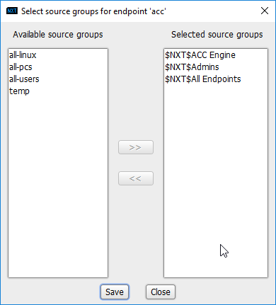This screenshot has width=276, height=305.
Task: Click the Close button
Action: coord(161,292)
